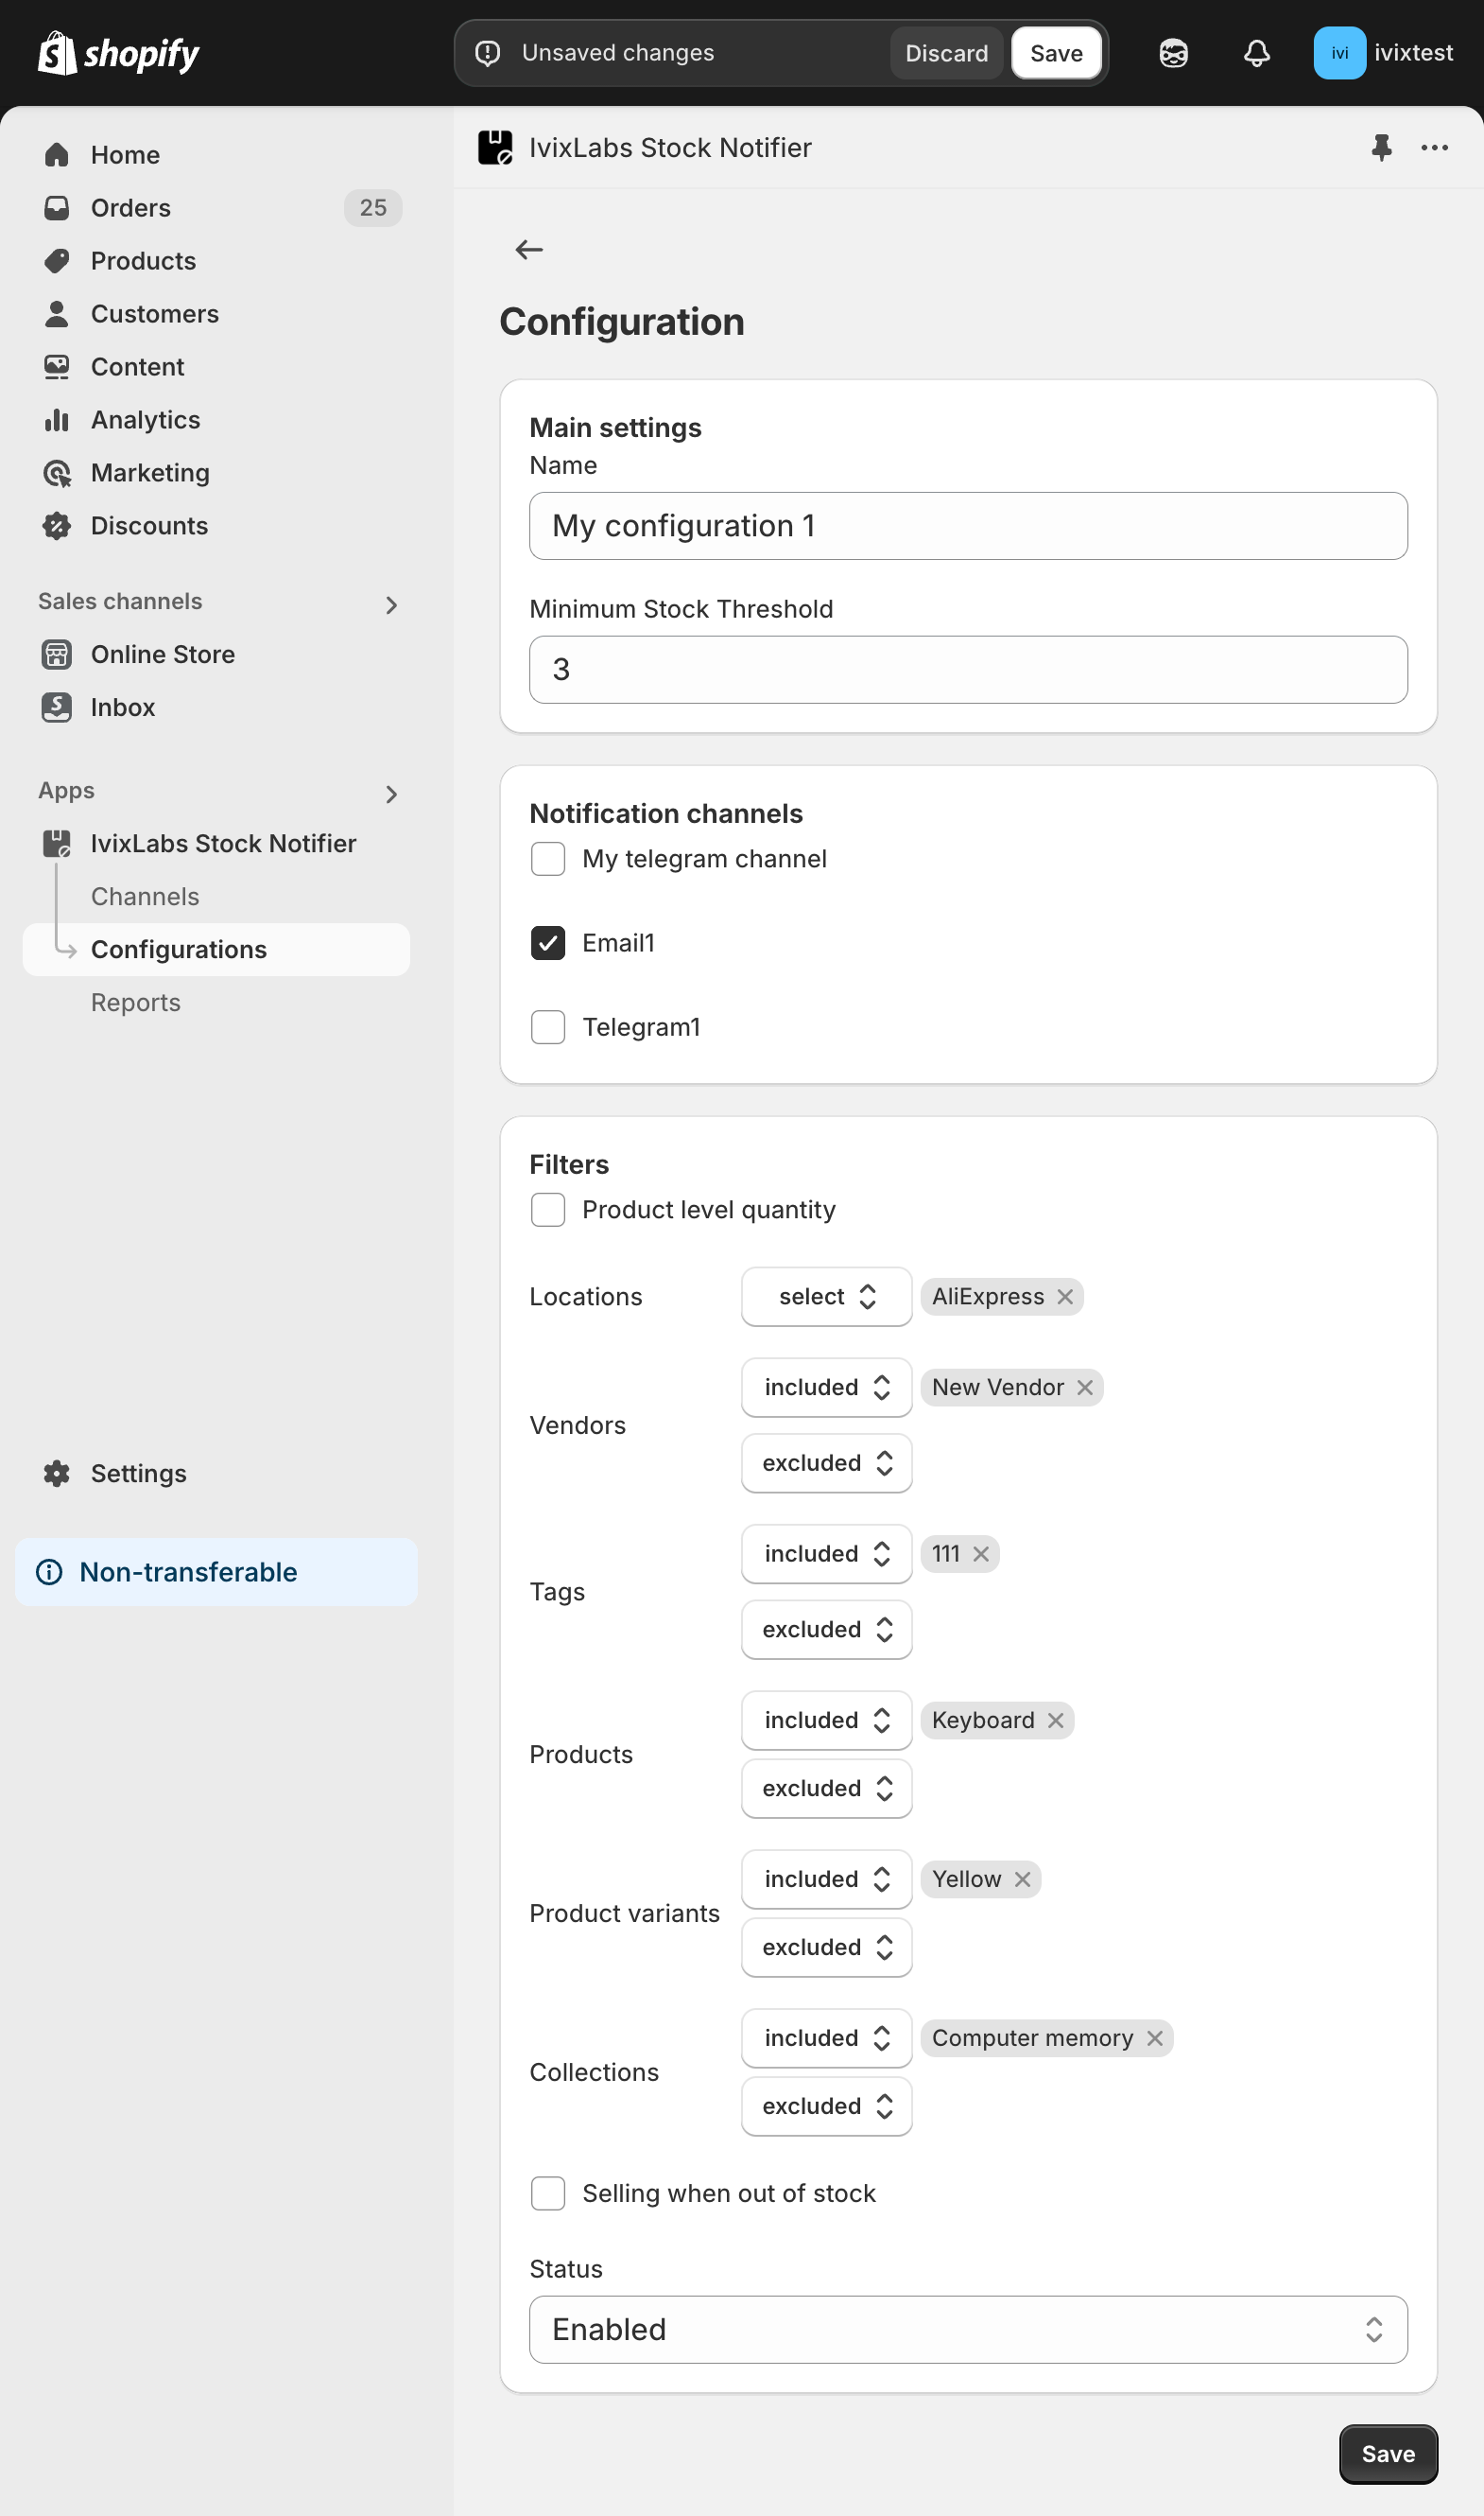
Task: Click the Inbox app icon
Action: [57, 708]
